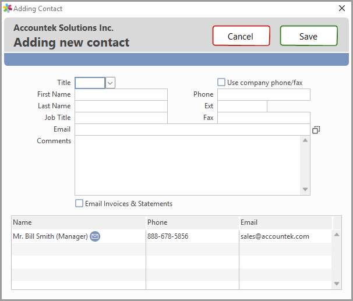Click into the Job Title field
Viewport: 353px width, 301px height.
[x=121, y=118]
